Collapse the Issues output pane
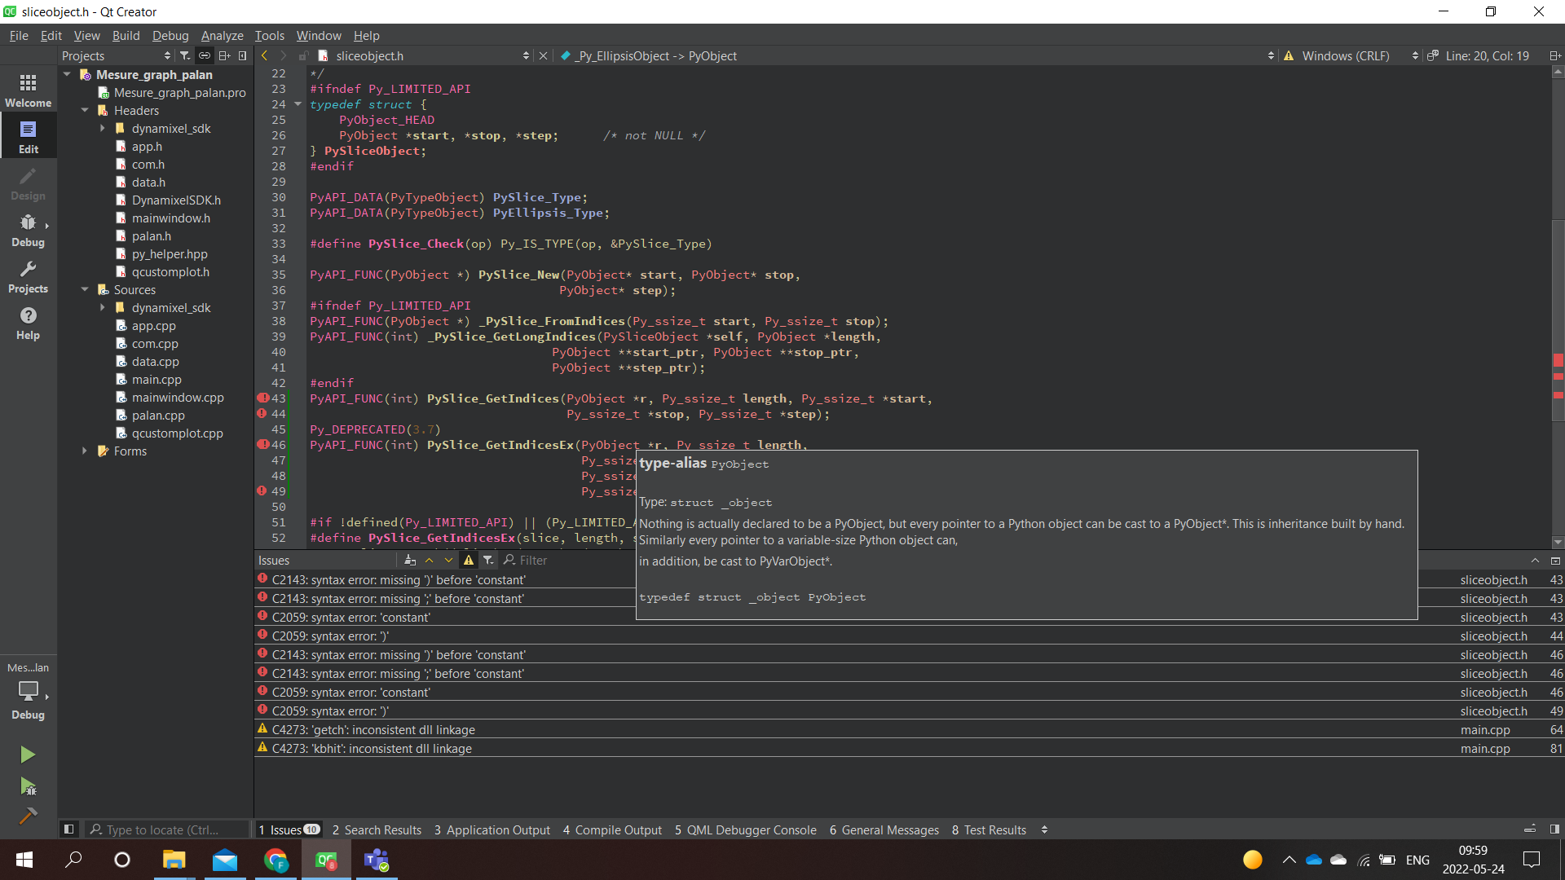1565x880 pixels. 1554,560
